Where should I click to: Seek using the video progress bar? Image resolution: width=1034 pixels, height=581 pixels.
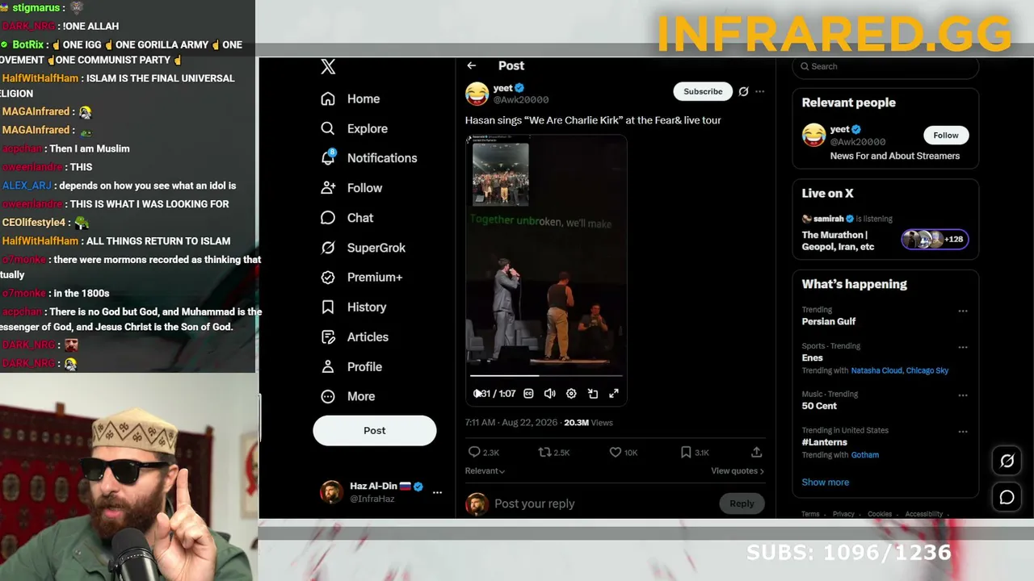tap(546, 376)
